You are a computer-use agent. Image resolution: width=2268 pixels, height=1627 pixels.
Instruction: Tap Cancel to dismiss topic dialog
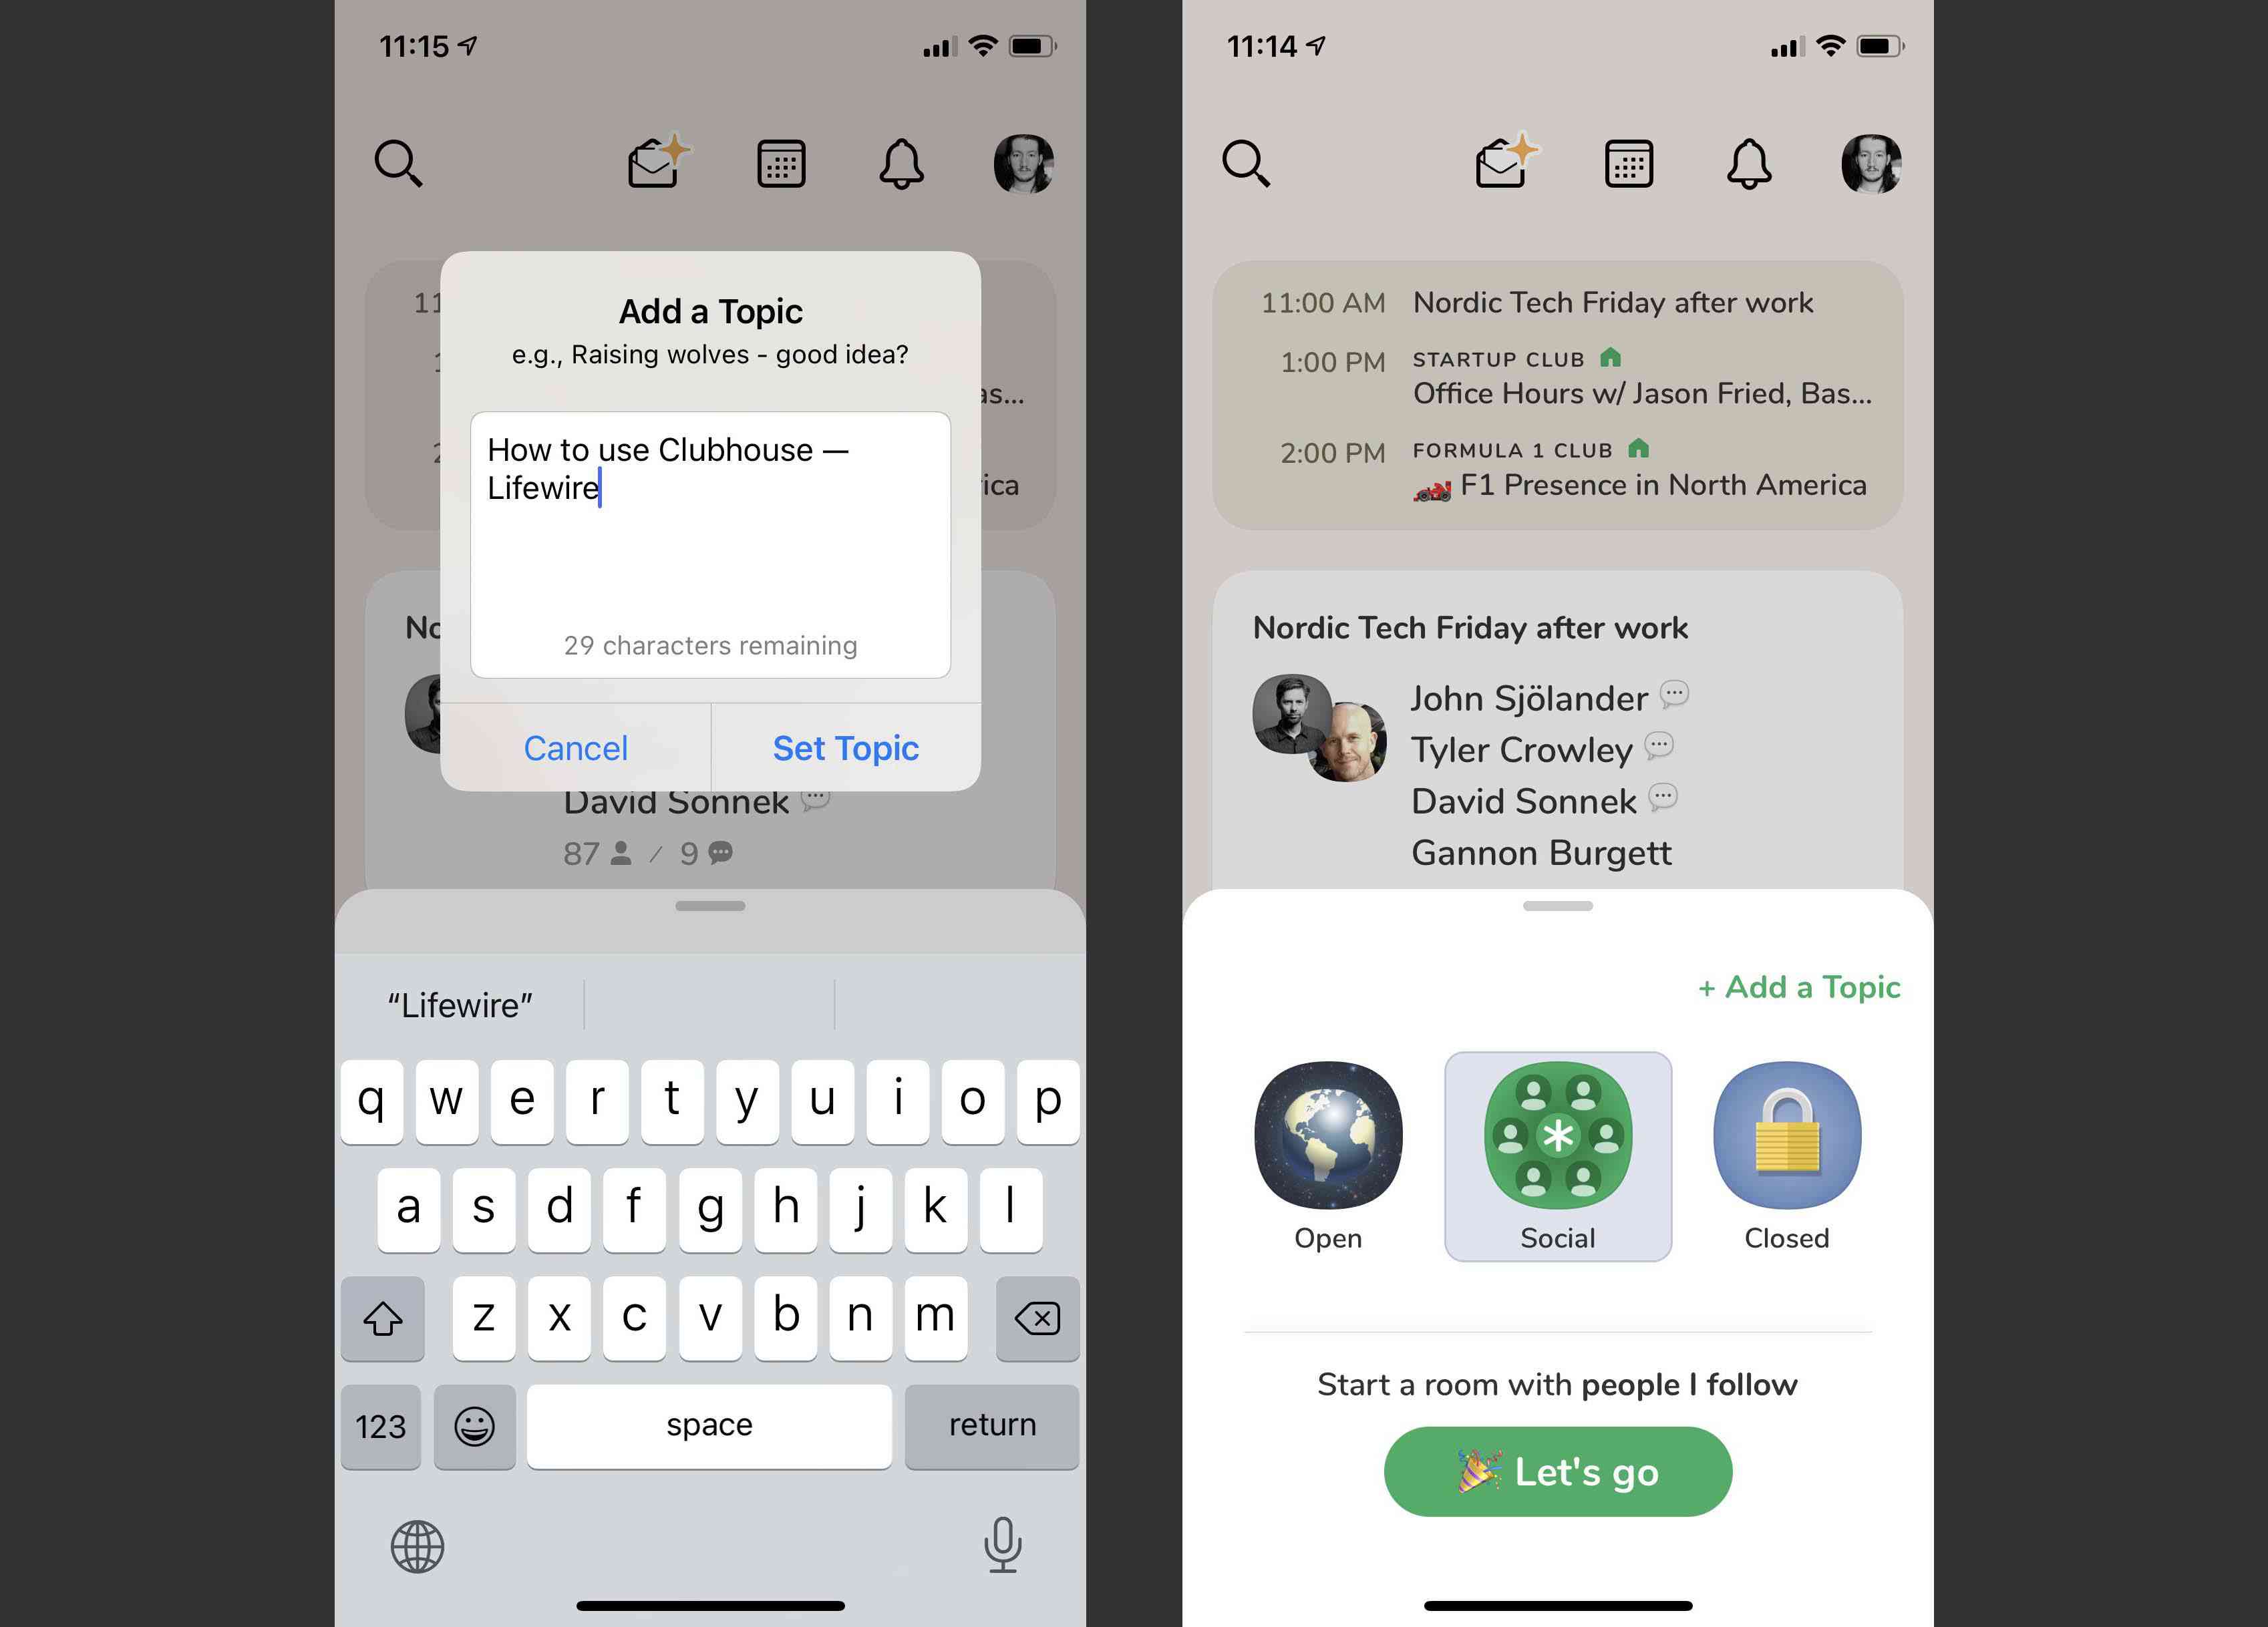tap(576, 747)
